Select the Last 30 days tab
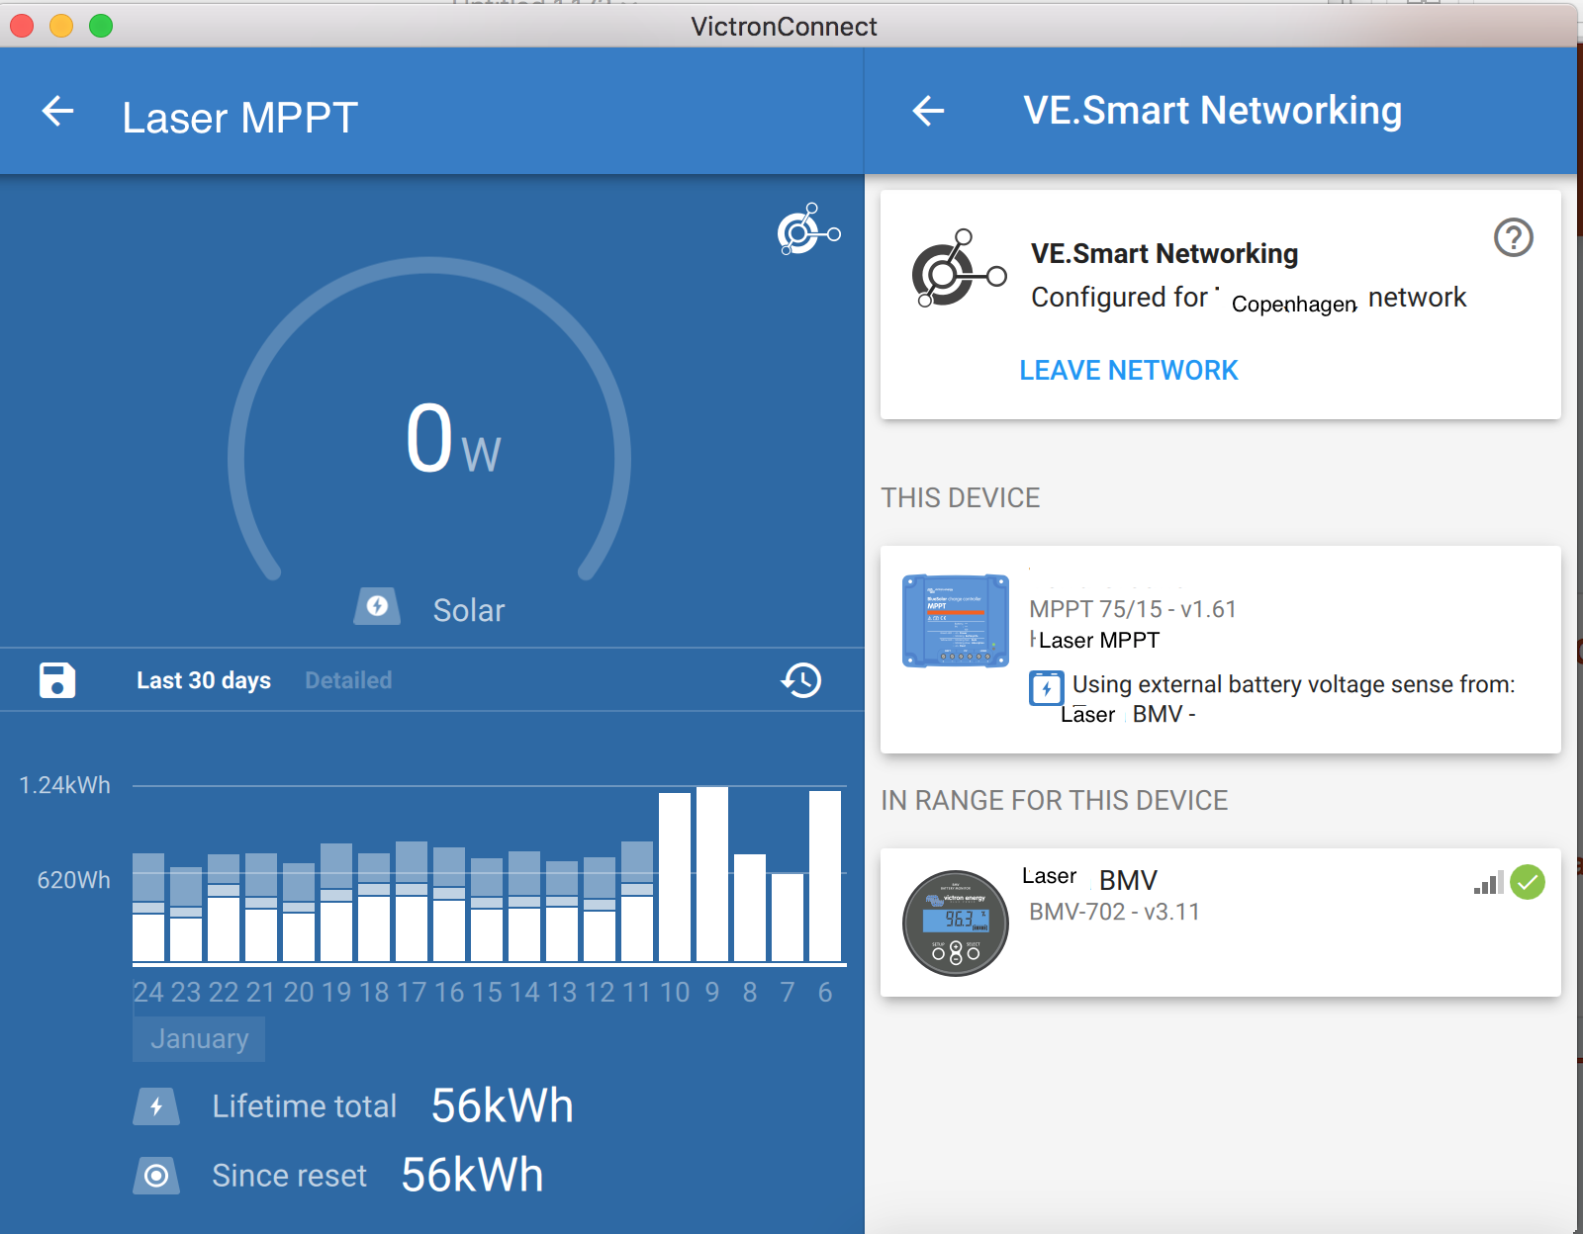 pyautogui.click(x=204, y=680)
